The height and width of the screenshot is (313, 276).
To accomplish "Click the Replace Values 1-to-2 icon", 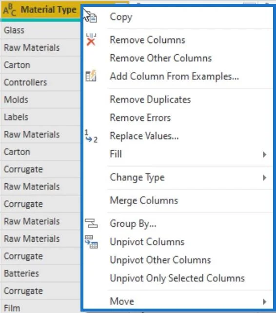I will [91, 136].
